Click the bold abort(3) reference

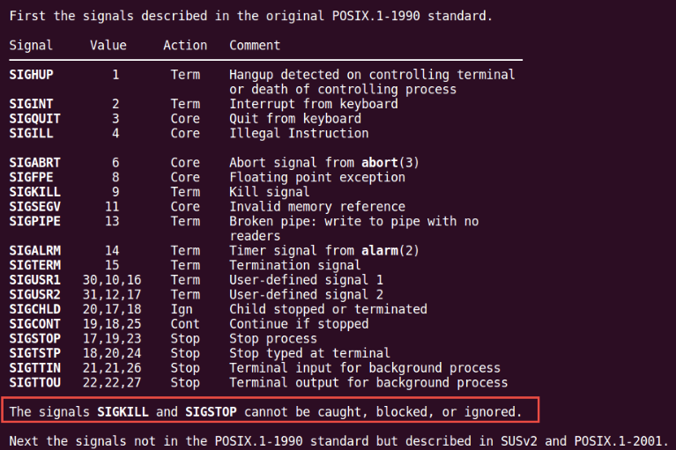coord(390,162)
